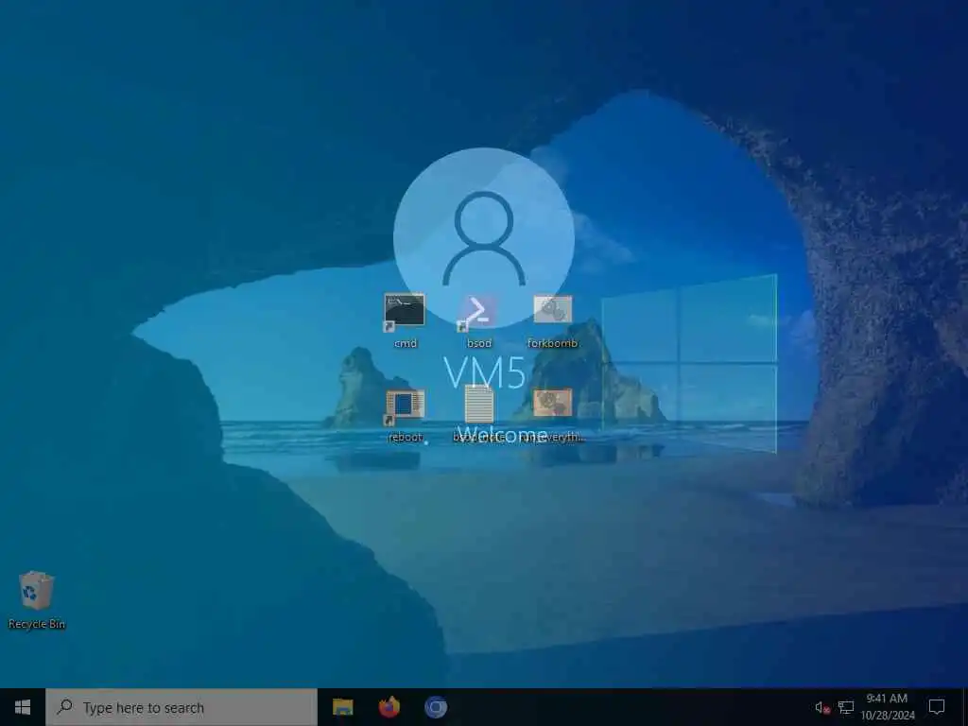
Task: Open the Windows Start menu
Action: click(x=23, y=707)
